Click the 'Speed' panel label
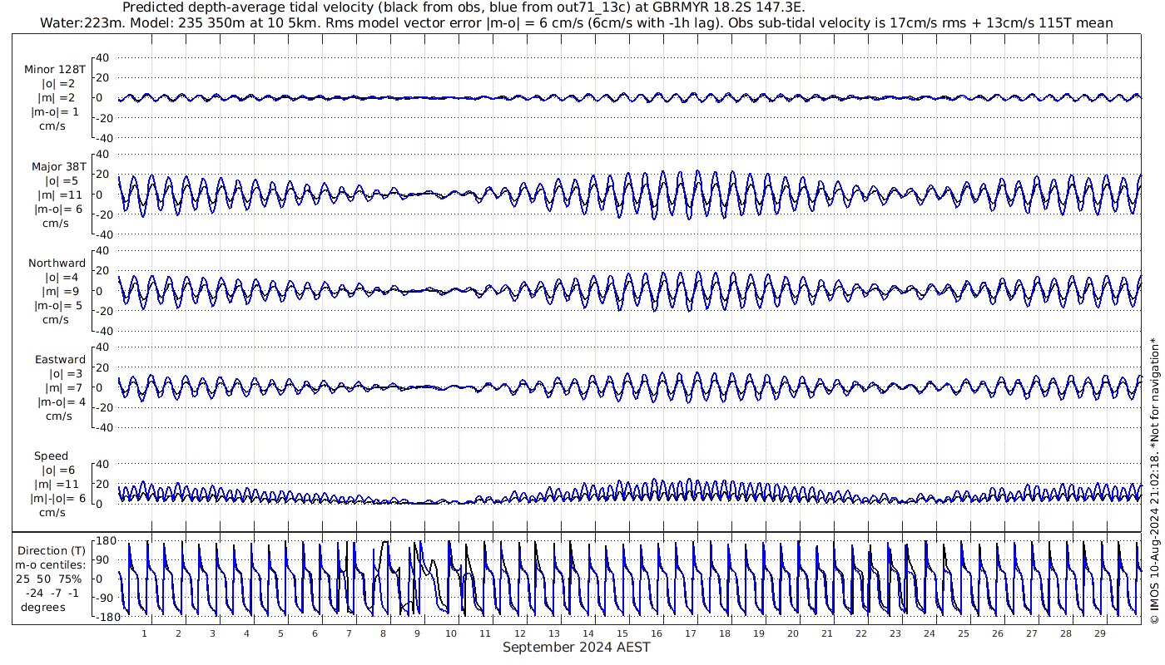 [52, 456]
